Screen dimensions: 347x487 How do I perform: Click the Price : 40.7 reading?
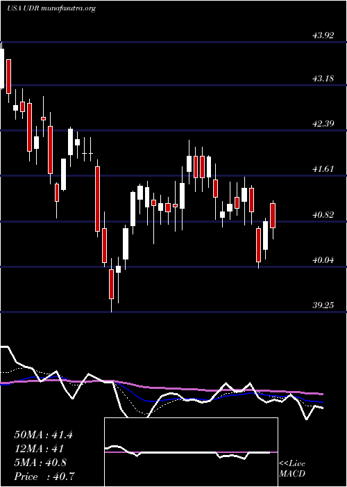click(44, 476)
